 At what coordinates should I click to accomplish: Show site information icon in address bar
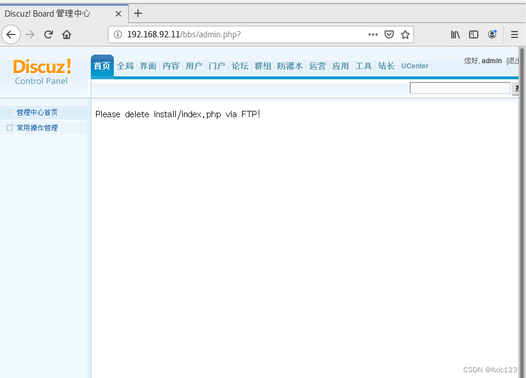(118, 34)
